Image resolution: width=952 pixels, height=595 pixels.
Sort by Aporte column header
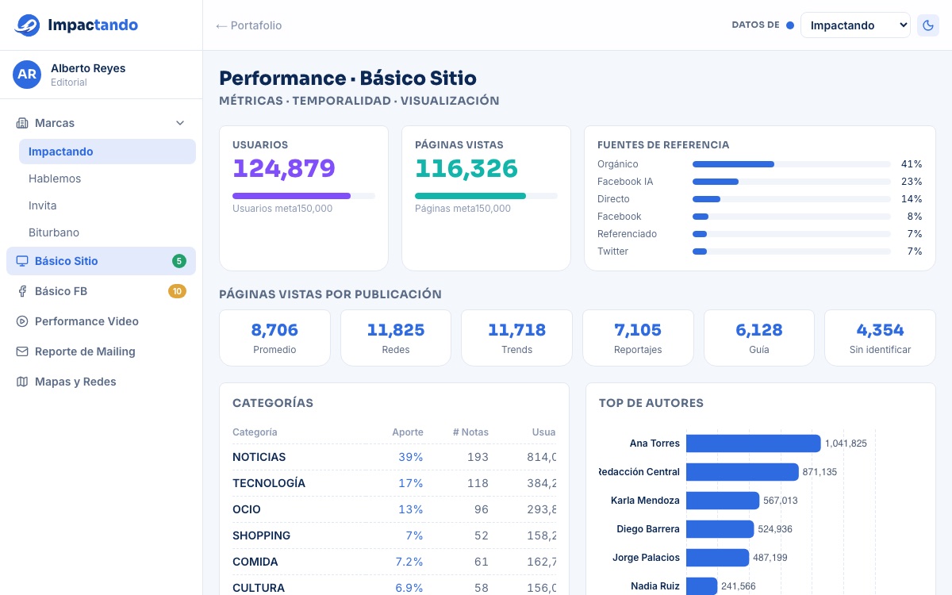point(408,432)
